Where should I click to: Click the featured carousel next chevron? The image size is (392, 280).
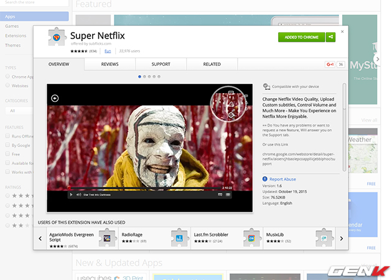378,59
